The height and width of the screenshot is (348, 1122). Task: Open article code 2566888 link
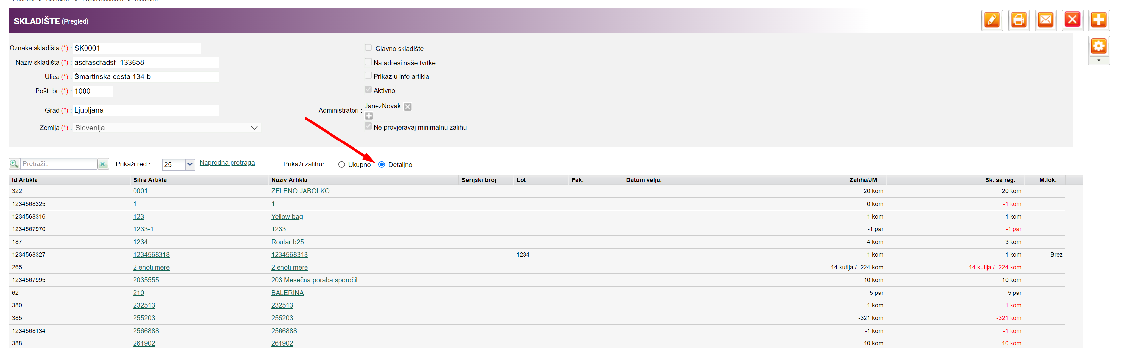pyautogui.click(x=146, y=331)
